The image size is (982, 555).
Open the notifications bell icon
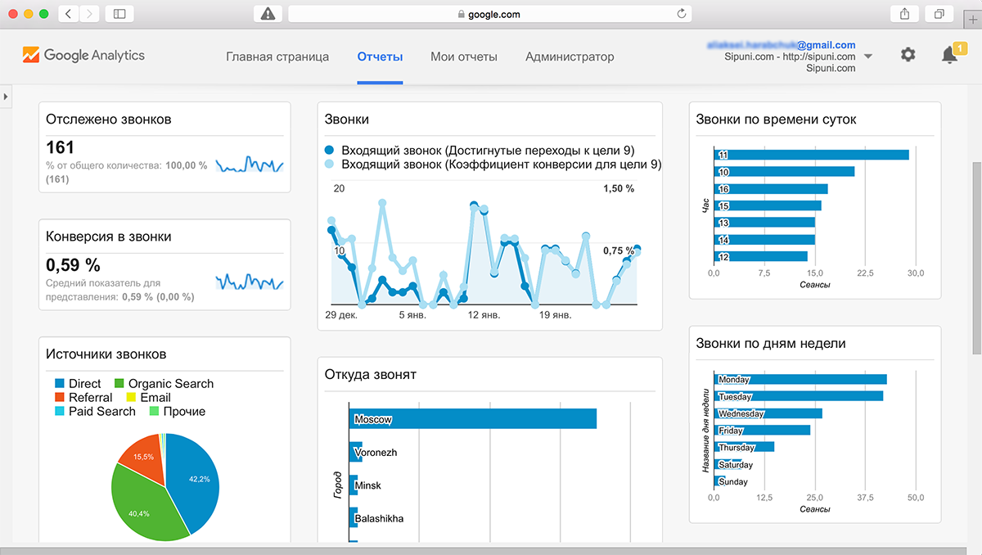point(950,55)
